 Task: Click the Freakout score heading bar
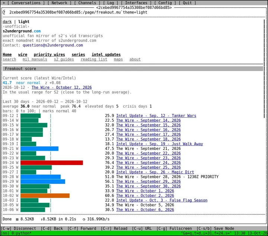click(x=133, y=69)
